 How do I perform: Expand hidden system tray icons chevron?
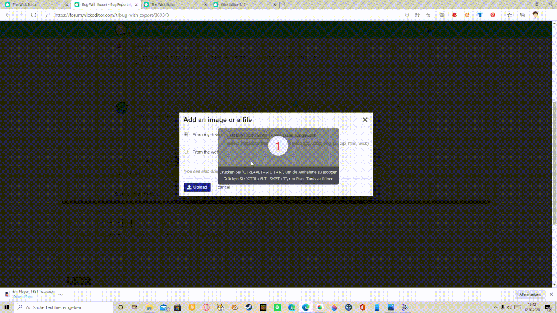496,307
